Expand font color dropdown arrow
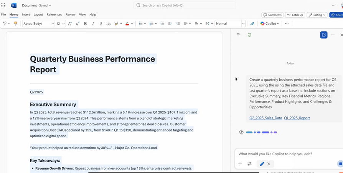 132,24
